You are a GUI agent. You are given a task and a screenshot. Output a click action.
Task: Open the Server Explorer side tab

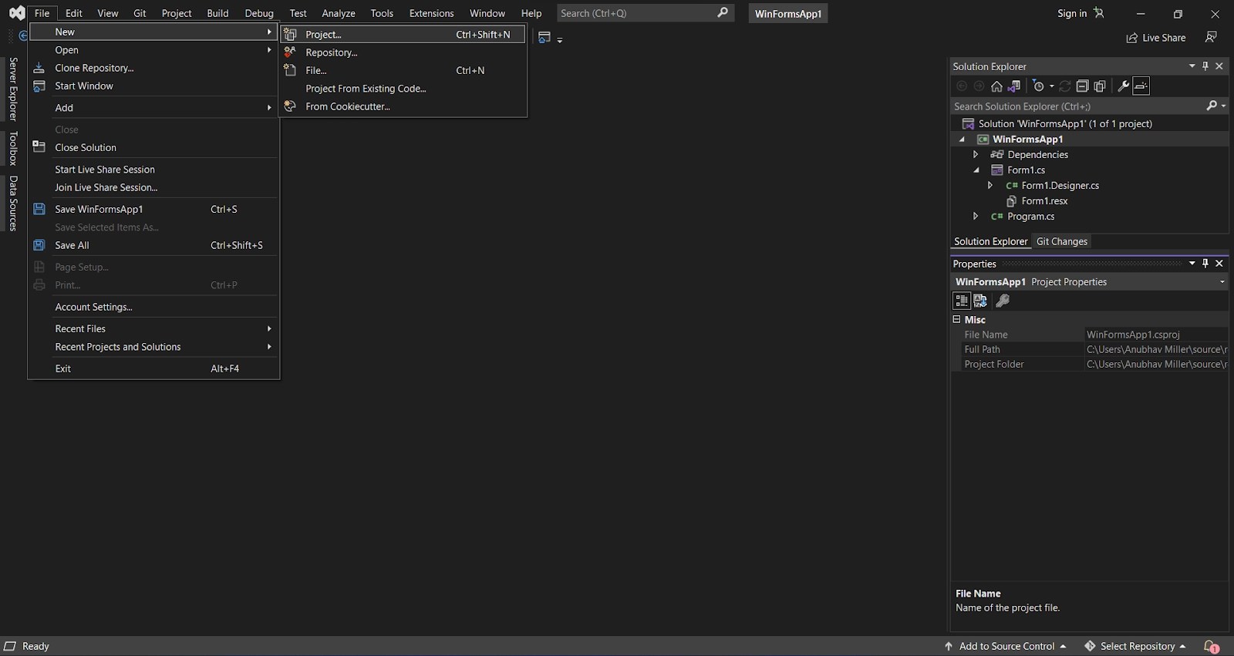(x=12, y=89)
